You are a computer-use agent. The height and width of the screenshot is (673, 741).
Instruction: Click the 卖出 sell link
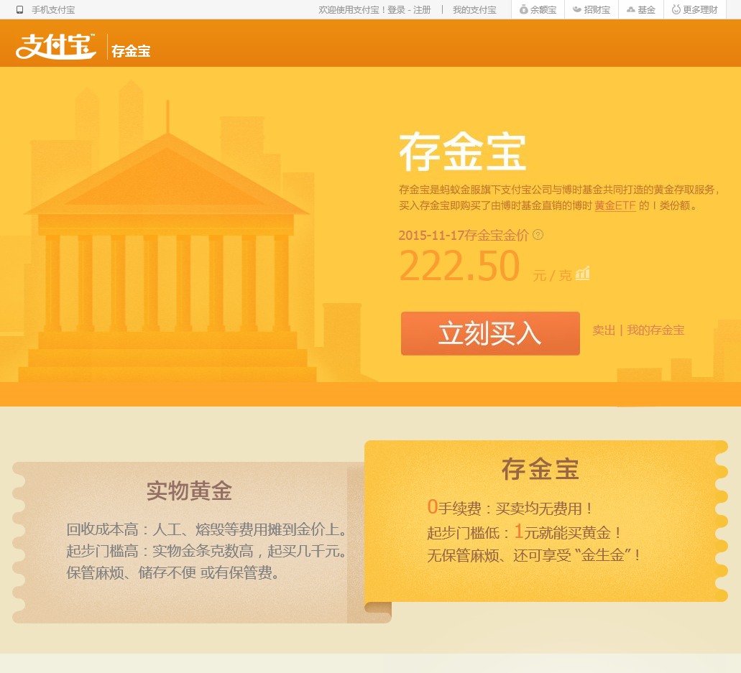pos(604,330)
